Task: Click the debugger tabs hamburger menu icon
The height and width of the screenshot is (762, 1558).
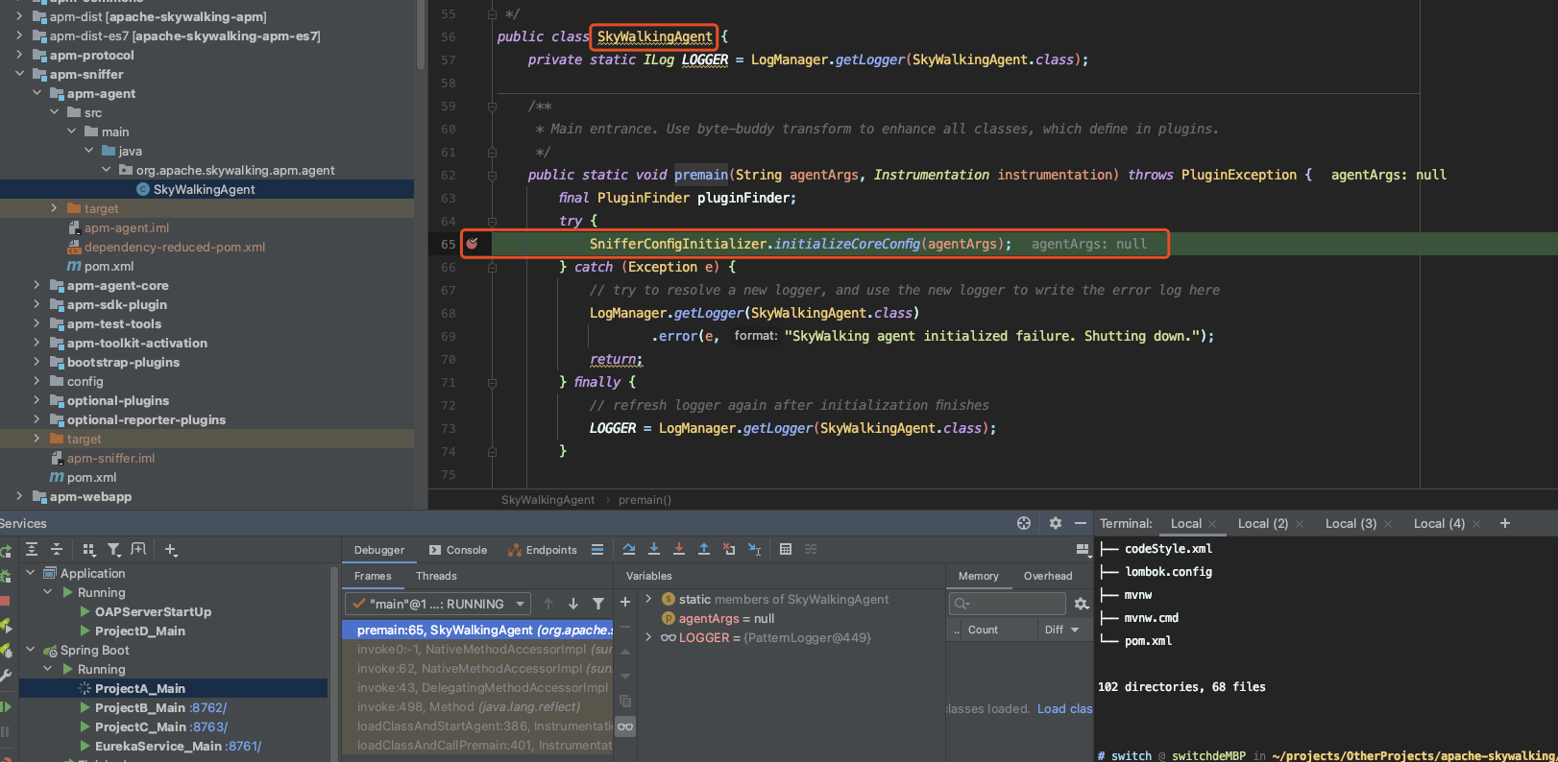Action: (x=597, y=549)
